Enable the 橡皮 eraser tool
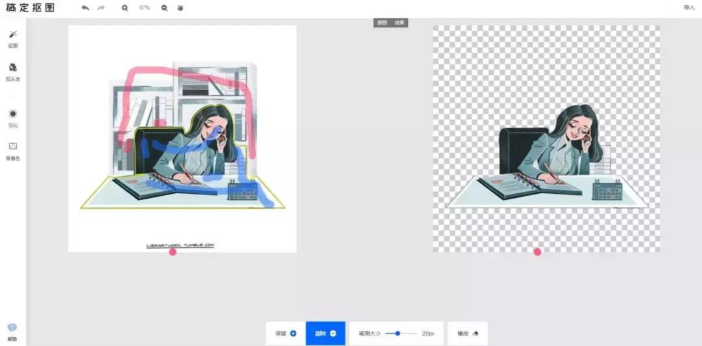 467,334
